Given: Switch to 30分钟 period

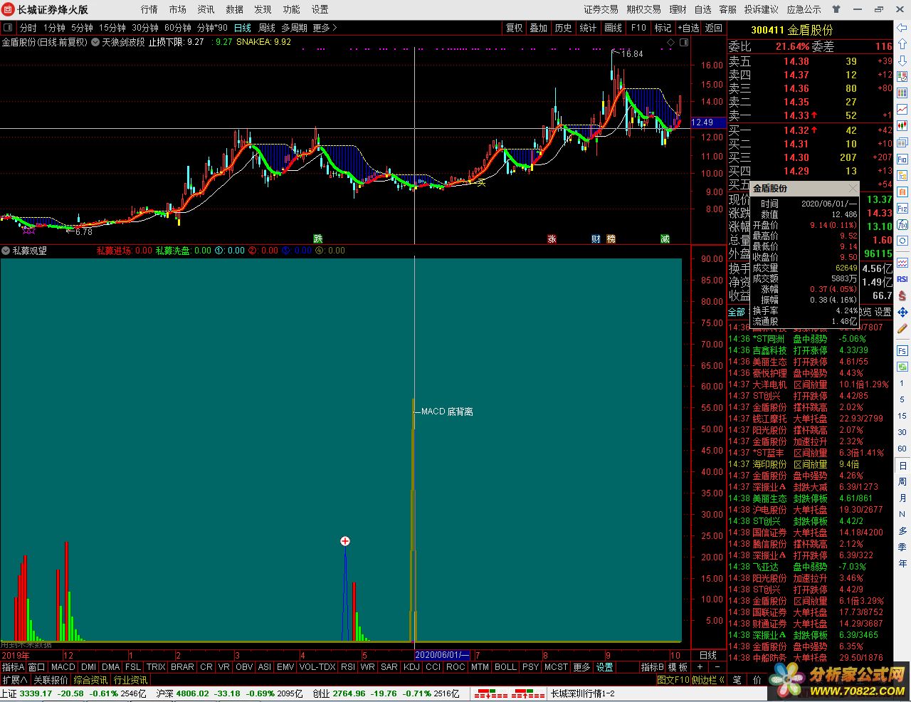Looking at the screenshot, I should pos(144,28).
